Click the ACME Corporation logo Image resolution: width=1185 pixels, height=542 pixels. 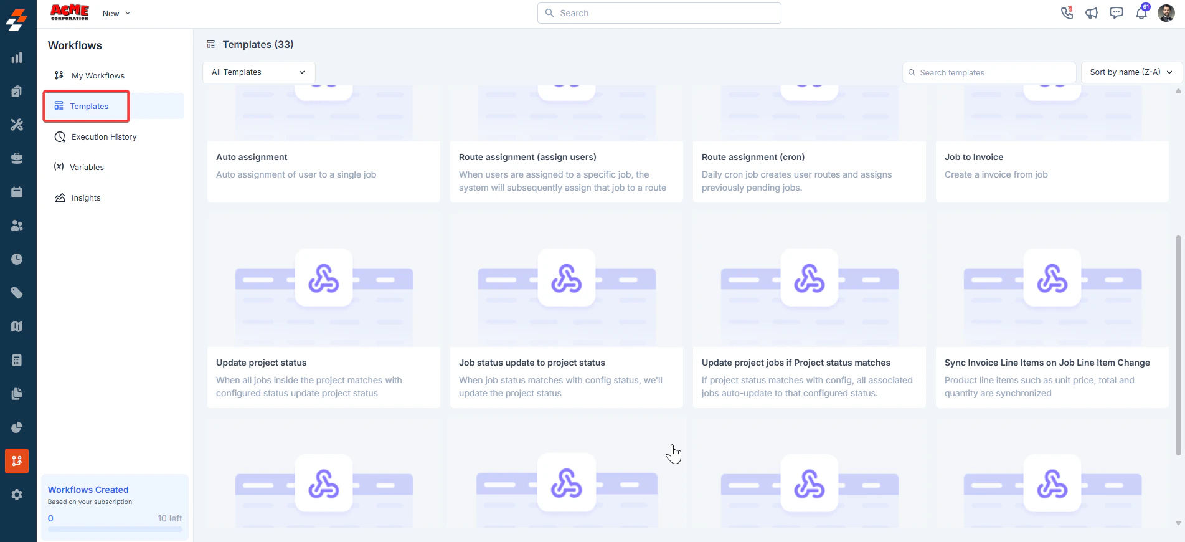pyautogui.click(x=70, y=12)
